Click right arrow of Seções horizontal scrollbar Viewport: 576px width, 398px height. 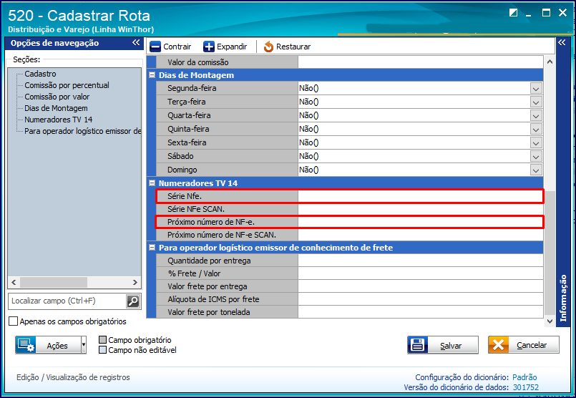[x=135, y=282]
